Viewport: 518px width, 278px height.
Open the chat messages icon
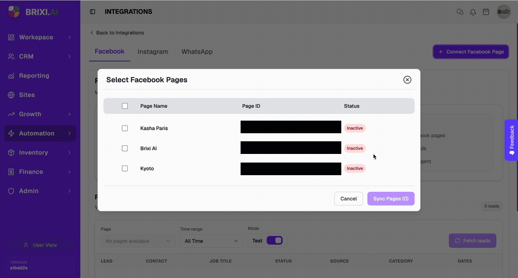pos(460,12)
